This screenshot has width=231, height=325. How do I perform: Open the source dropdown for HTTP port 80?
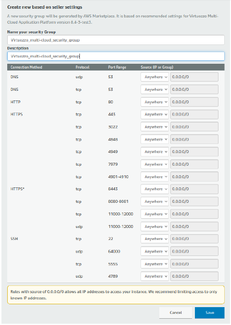pyautogui.click(x=155, y=102)
